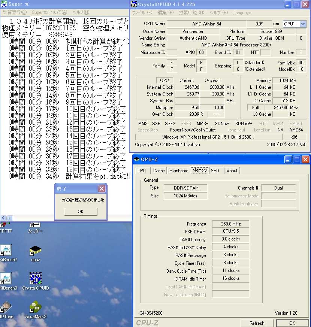Switch to the CPU tab in CPU-Z
The width and height of the screenshot is (311, 327).
(x=142, y=170)
